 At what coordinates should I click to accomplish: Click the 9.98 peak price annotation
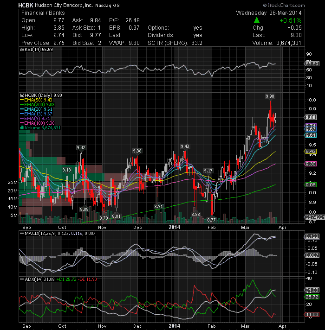(270, 96)
